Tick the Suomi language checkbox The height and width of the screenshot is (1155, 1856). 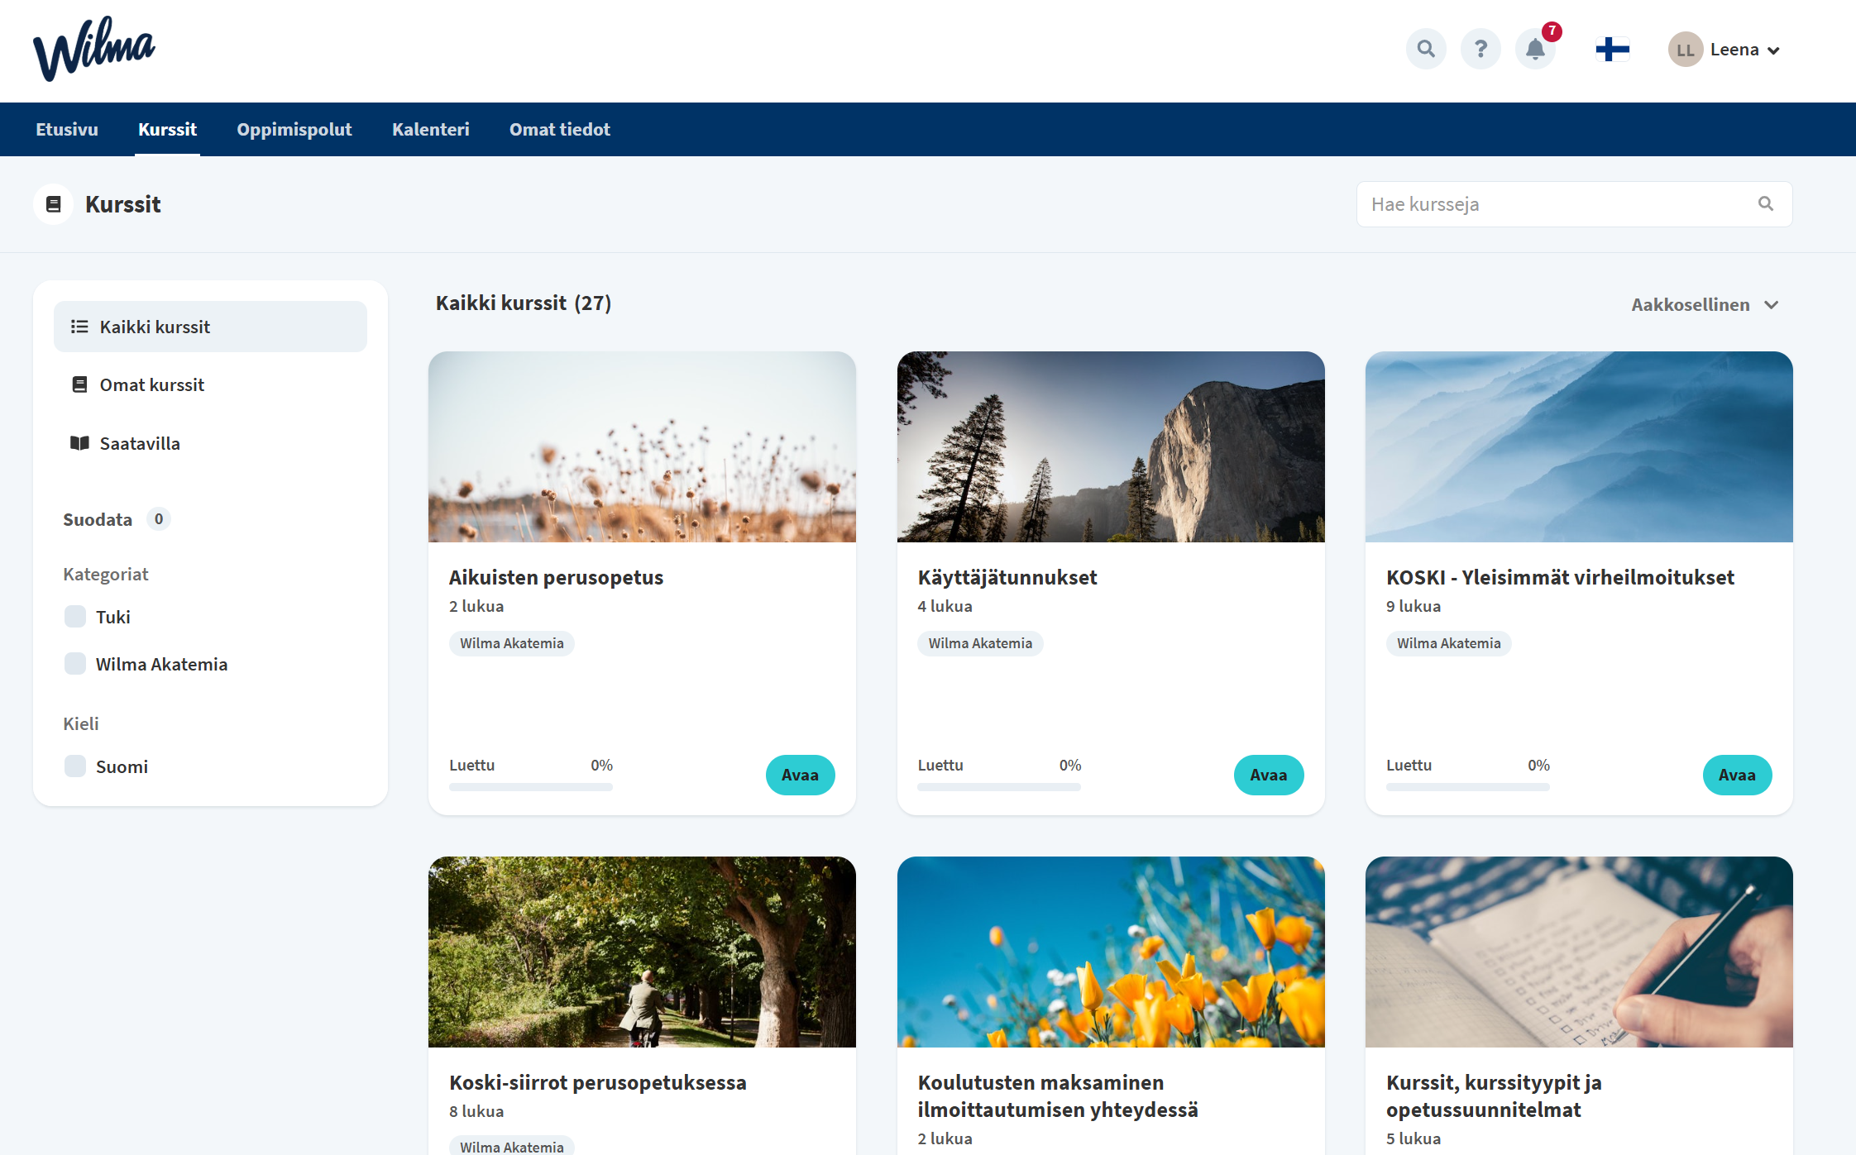75,766
